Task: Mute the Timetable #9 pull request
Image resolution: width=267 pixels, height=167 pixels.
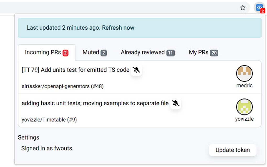Action: coord(175,103)
